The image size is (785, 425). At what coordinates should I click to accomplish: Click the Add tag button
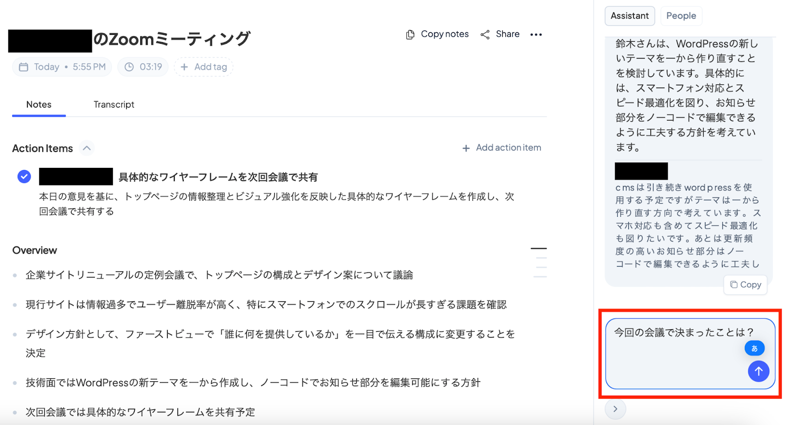[x=204, y=67]
